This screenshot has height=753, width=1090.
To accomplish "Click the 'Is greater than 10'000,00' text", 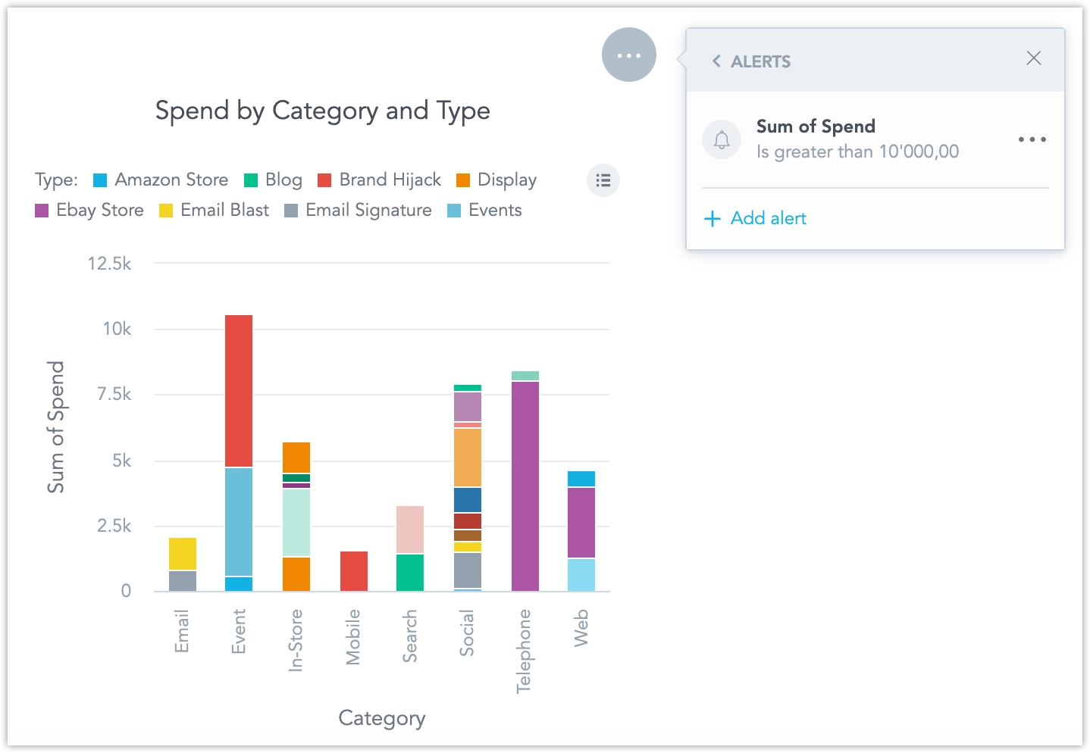I will 857,152.
